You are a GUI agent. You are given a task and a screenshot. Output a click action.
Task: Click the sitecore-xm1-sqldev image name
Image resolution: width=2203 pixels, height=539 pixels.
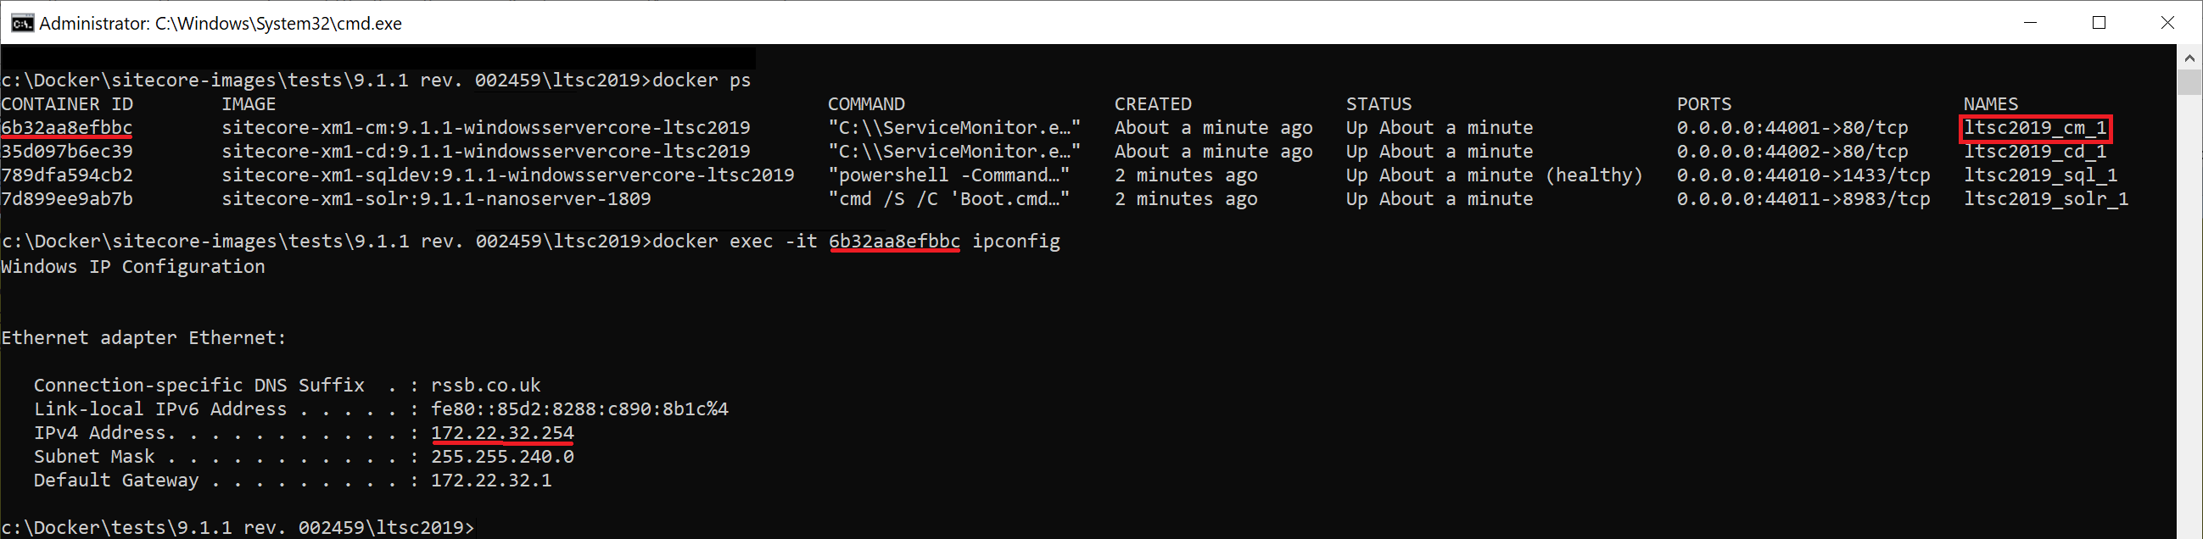[x=507, y=175]
